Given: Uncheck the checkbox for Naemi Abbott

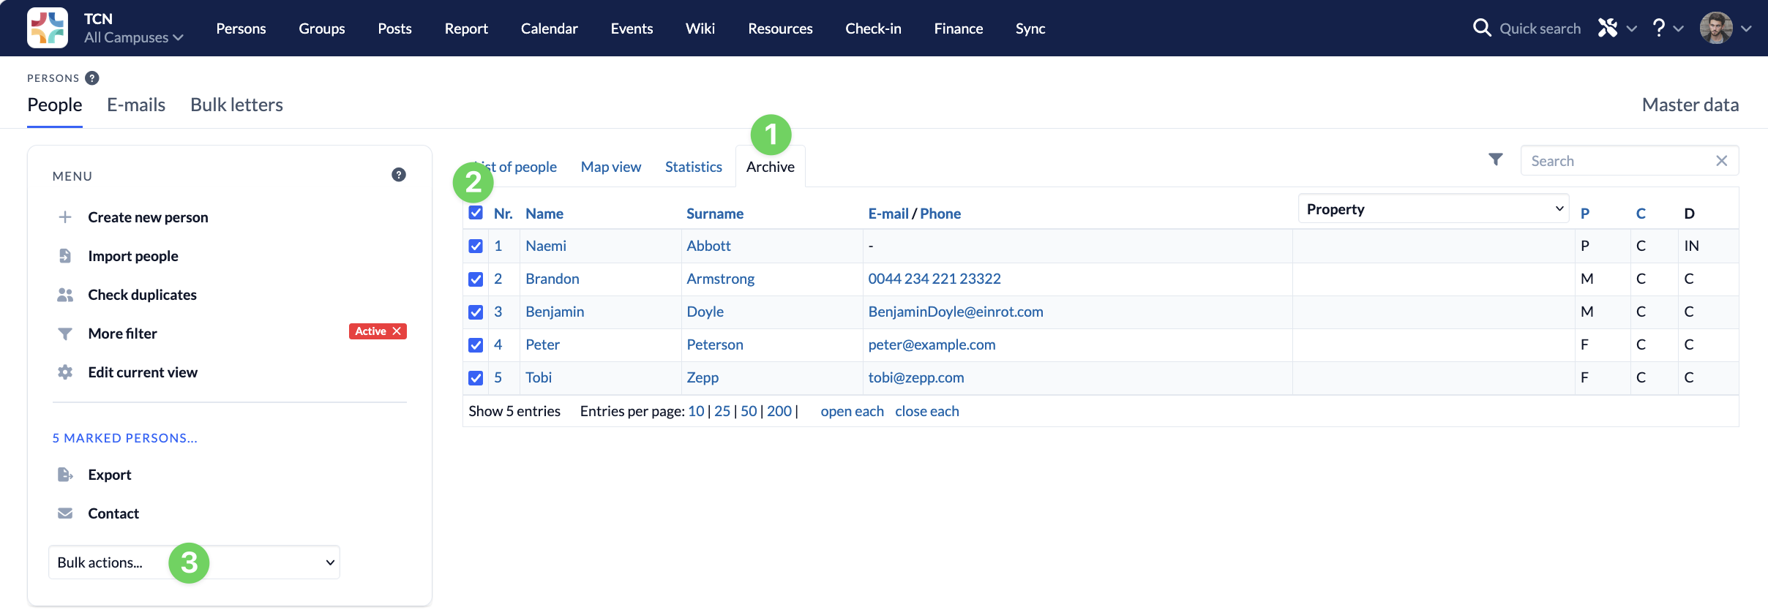Looking at the screenshot, I should [476, 246].
